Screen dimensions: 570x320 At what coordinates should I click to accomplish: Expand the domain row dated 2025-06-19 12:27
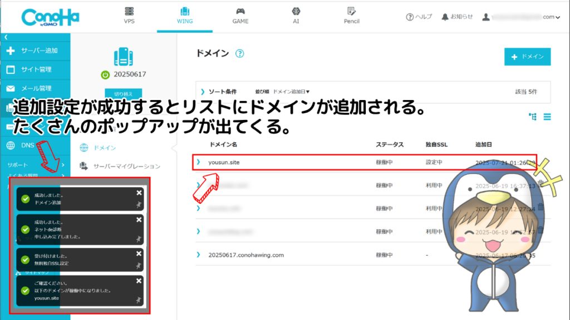point(199,208)
